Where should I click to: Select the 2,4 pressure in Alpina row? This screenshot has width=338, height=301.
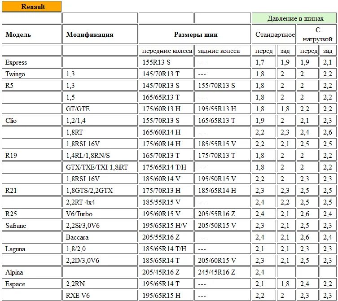point(264,272)
